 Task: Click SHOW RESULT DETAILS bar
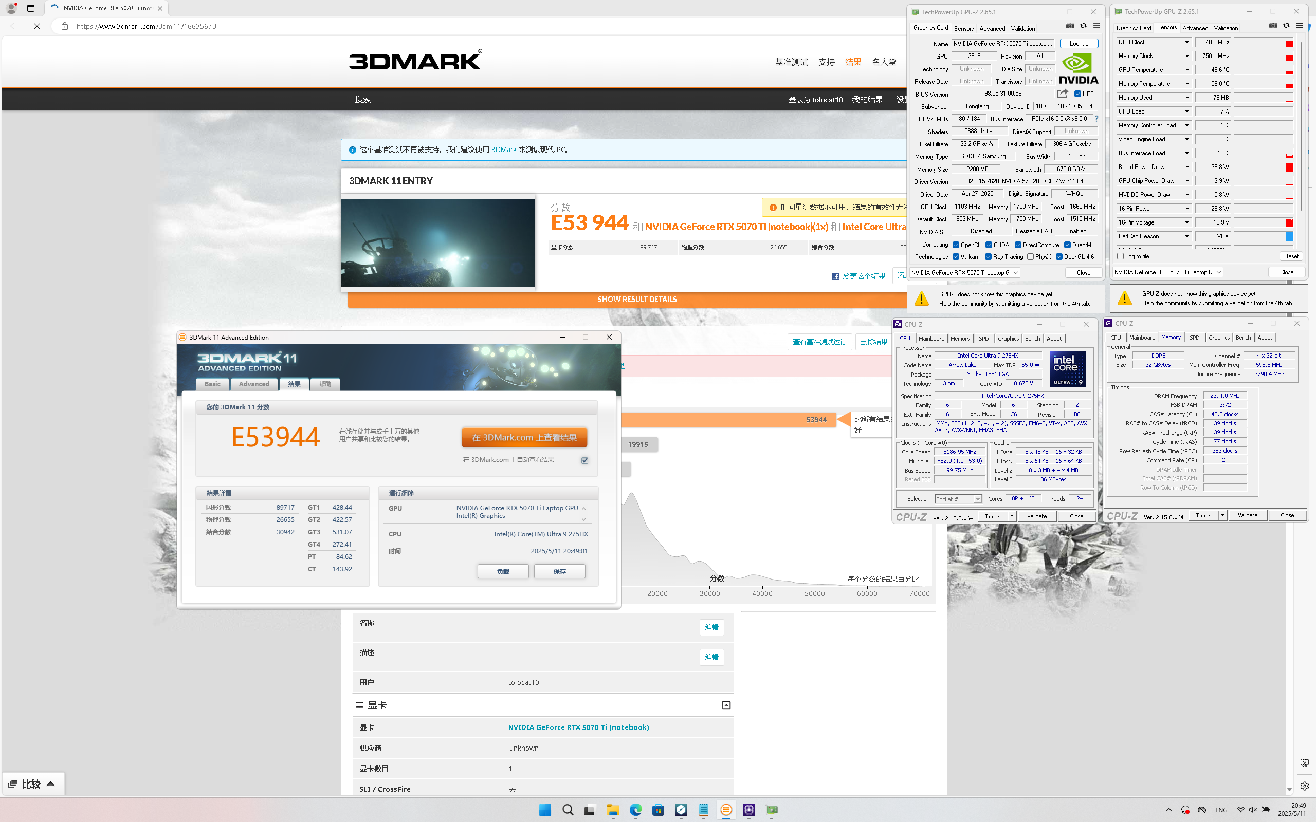pos(636,300)
